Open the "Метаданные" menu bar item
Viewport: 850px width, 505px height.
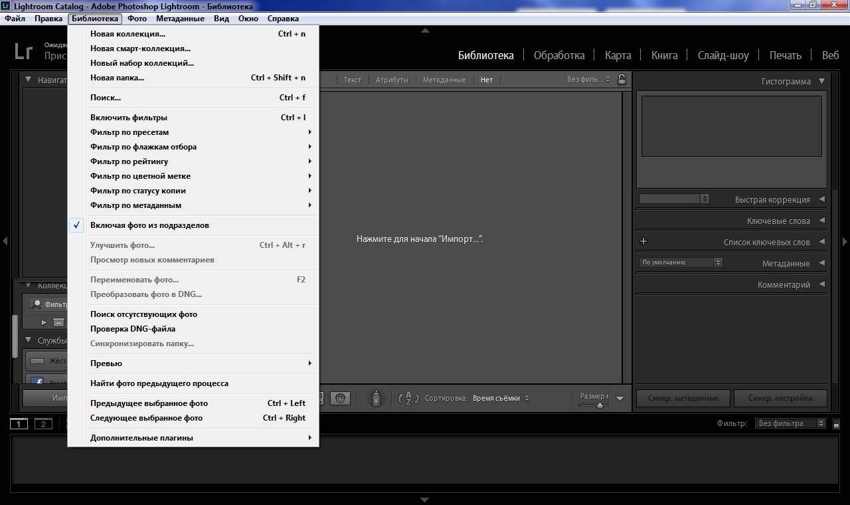[x=180, y=19]
